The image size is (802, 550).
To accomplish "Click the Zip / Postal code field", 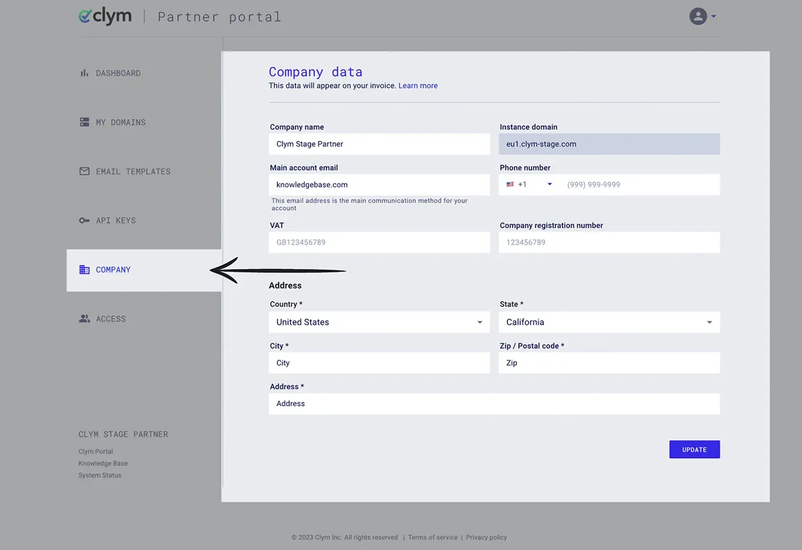I will tap(609, 363).
